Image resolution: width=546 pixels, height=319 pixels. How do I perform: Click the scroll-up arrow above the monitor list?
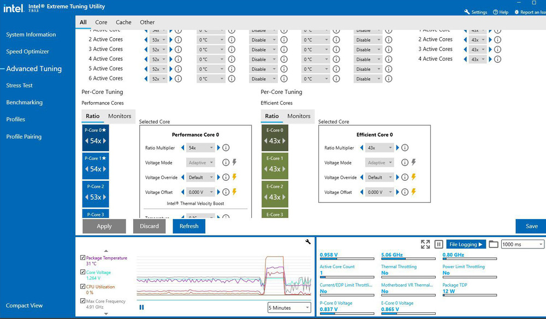pos(106,251)
